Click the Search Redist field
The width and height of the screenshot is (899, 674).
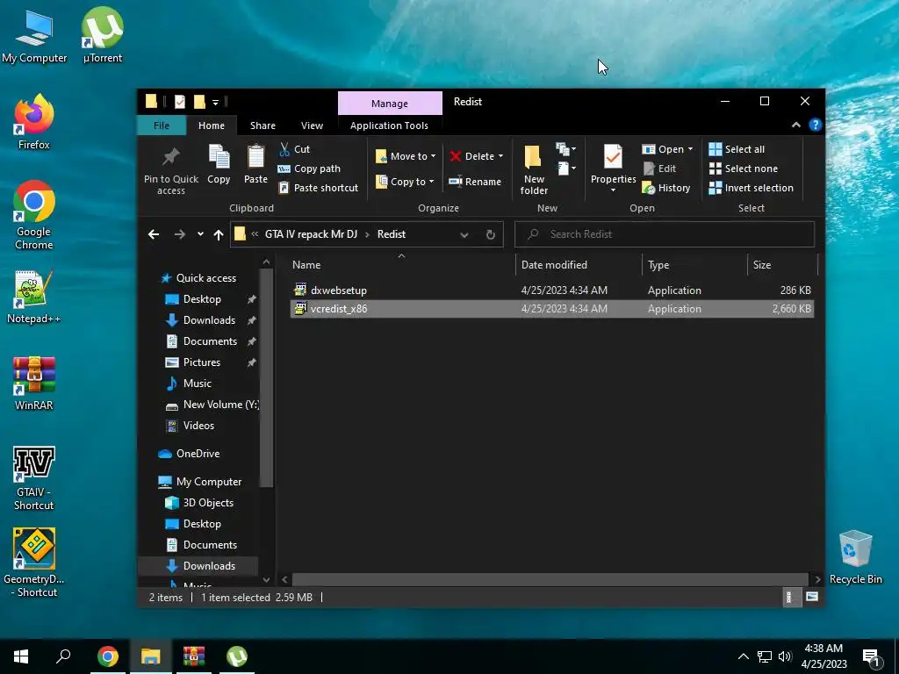[665, 234]
